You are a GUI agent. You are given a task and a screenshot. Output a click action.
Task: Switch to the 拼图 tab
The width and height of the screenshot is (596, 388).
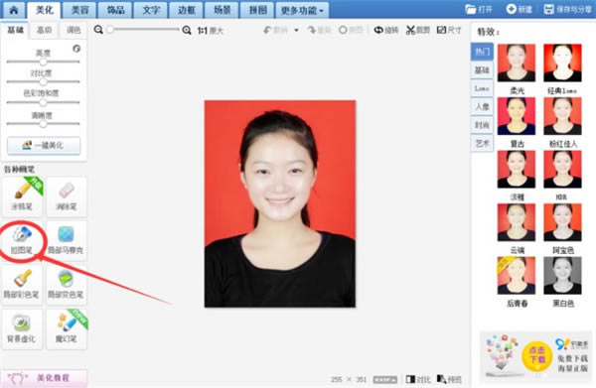pyautogui.click(x=257, y=10)
